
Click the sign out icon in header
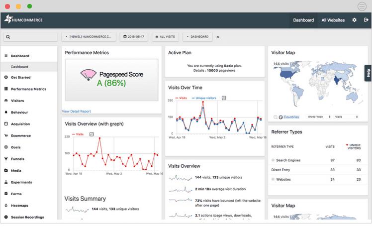tap(366, 20)
